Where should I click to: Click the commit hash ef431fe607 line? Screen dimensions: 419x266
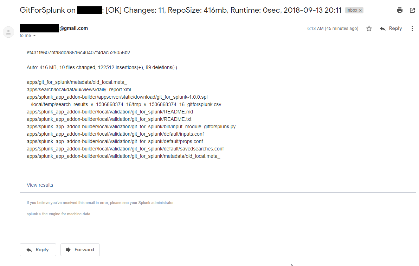tap(78, 52)
